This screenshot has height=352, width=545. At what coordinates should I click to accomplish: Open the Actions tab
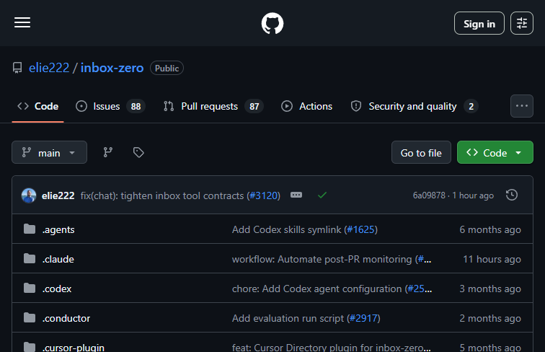[307, 106]
